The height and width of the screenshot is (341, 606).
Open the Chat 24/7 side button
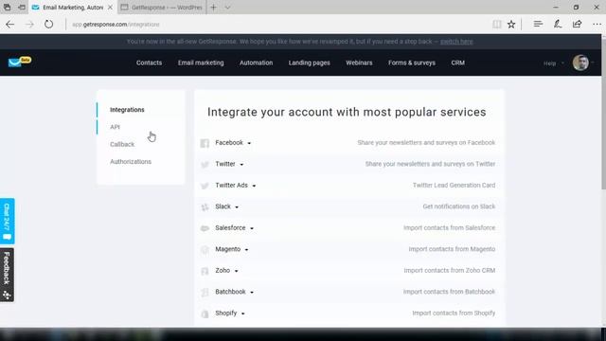(x=7, y=221)
